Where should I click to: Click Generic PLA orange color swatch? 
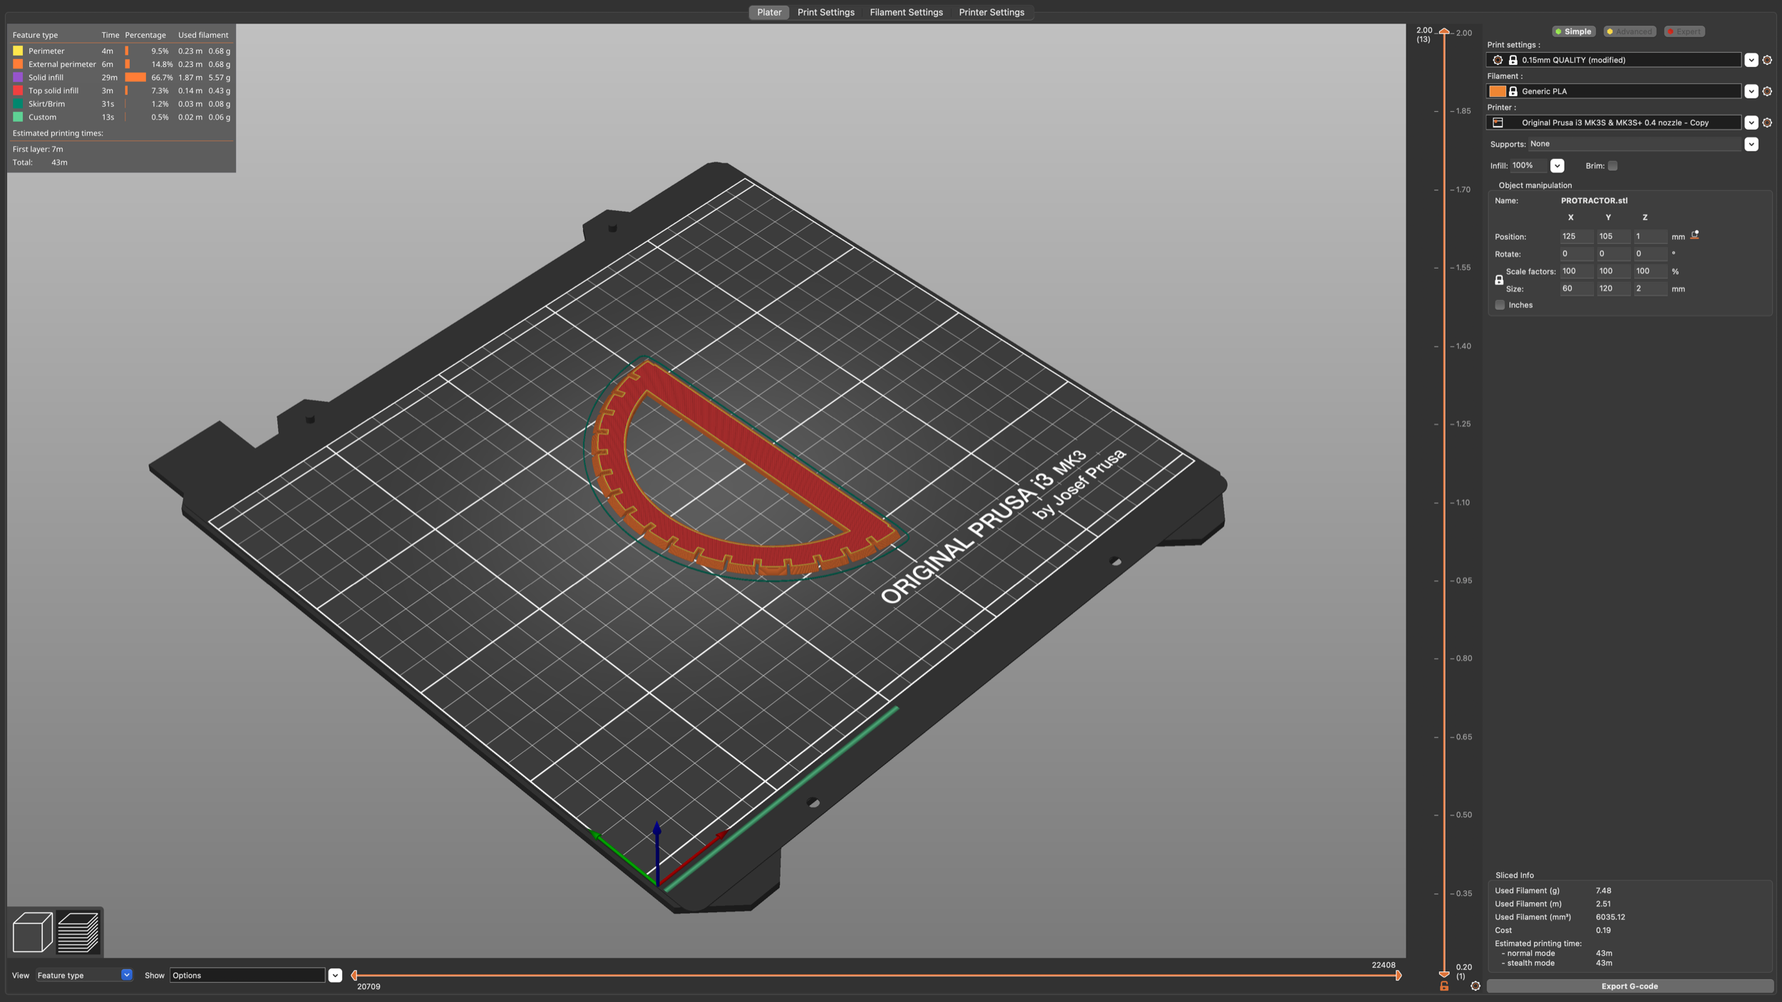(x=1498, y=91)
